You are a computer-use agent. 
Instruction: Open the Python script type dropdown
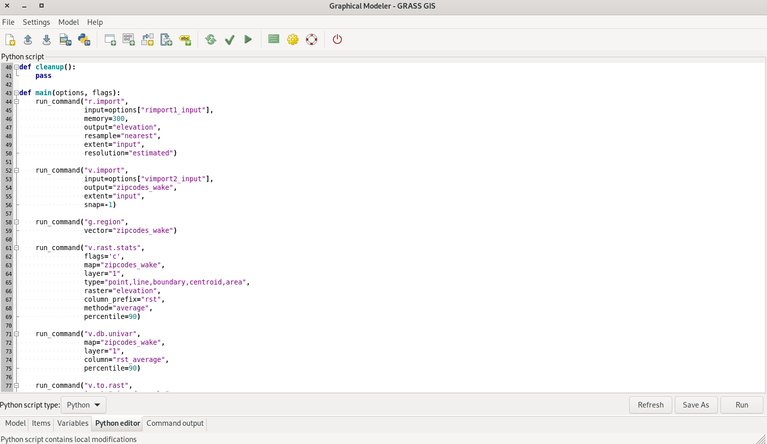tap(84, 405)
